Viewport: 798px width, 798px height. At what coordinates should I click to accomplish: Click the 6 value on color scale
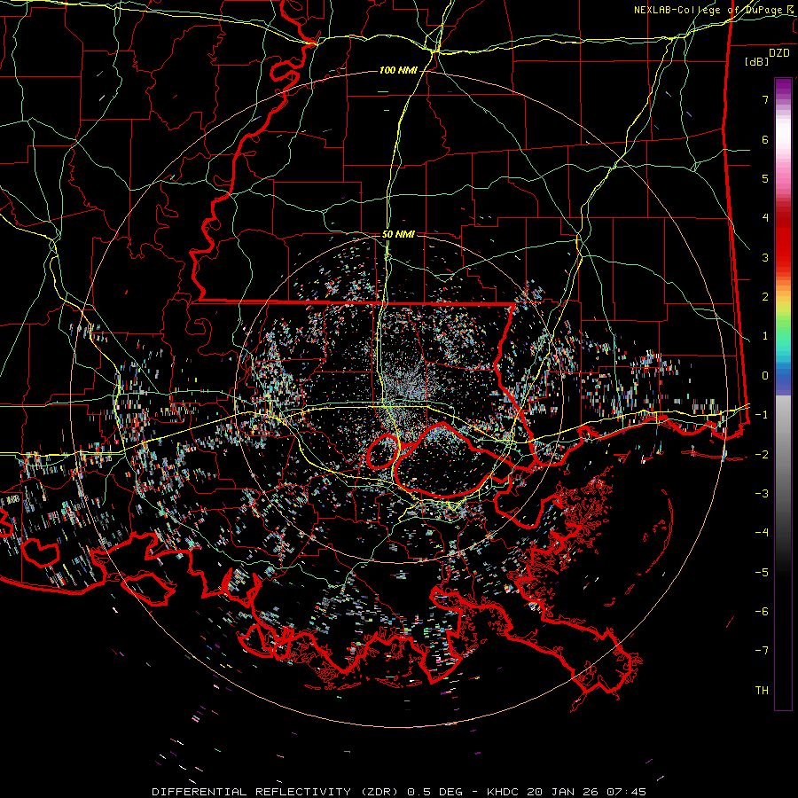coord(765,139)
